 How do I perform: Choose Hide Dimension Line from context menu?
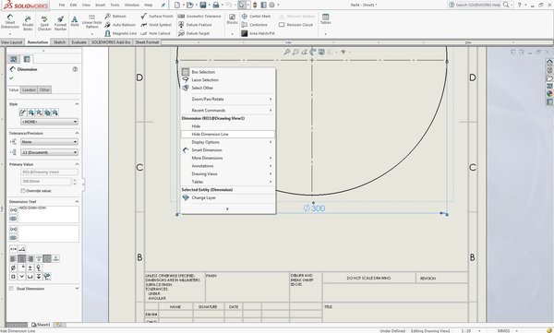[227, 134]
